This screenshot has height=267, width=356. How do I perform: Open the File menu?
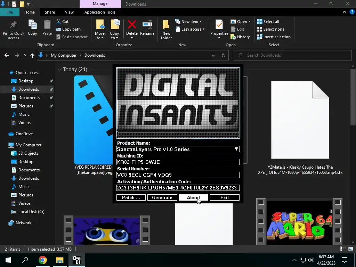pos(10,12)
